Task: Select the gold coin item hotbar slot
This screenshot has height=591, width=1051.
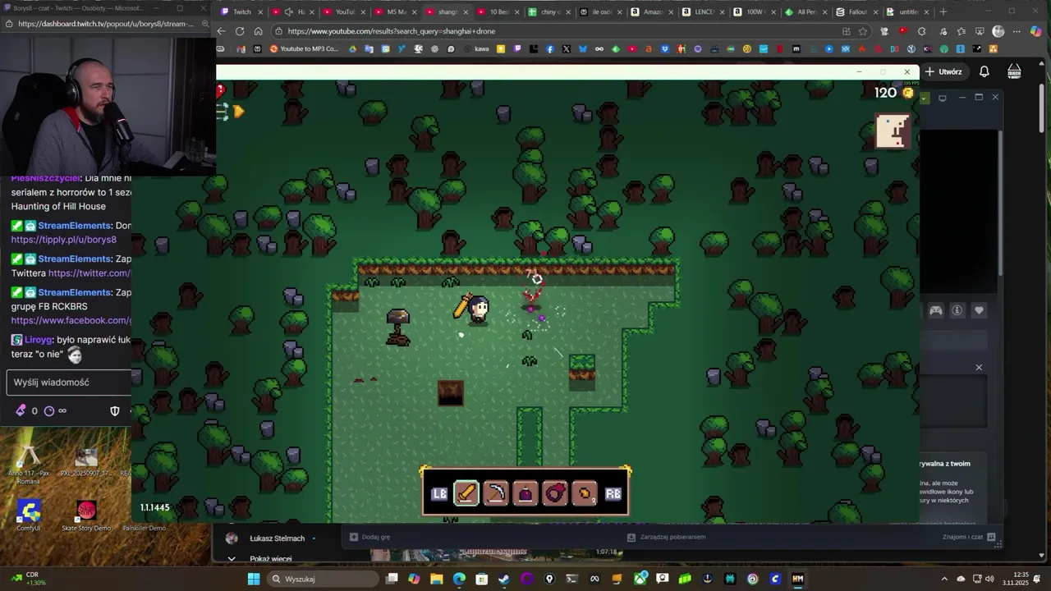Action: 585,493
